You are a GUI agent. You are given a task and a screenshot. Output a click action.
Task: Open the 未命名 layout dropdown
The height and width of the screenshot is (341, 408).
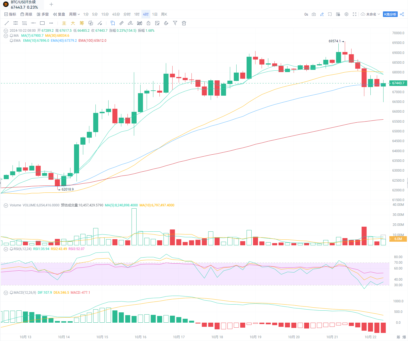coord(370,14)
